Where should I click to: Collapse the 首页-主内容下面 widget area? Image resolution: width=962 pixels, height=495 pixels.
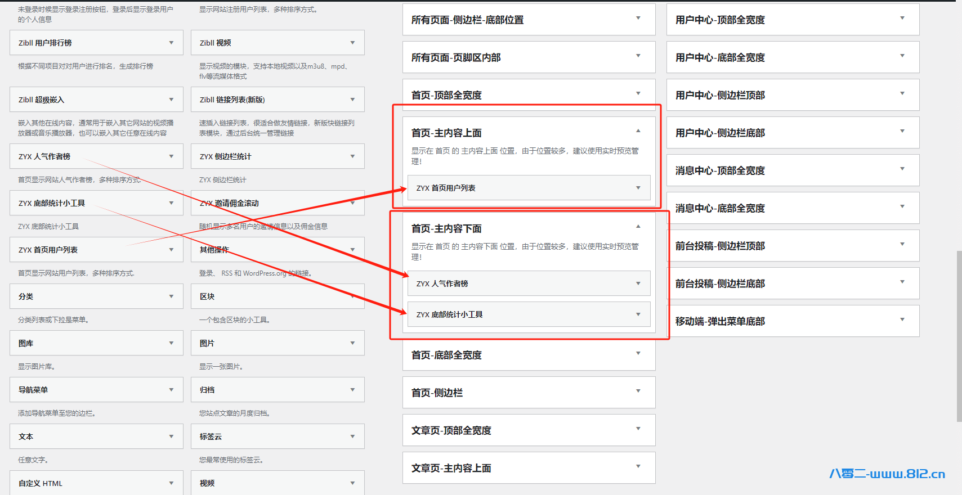coord(638,227)
